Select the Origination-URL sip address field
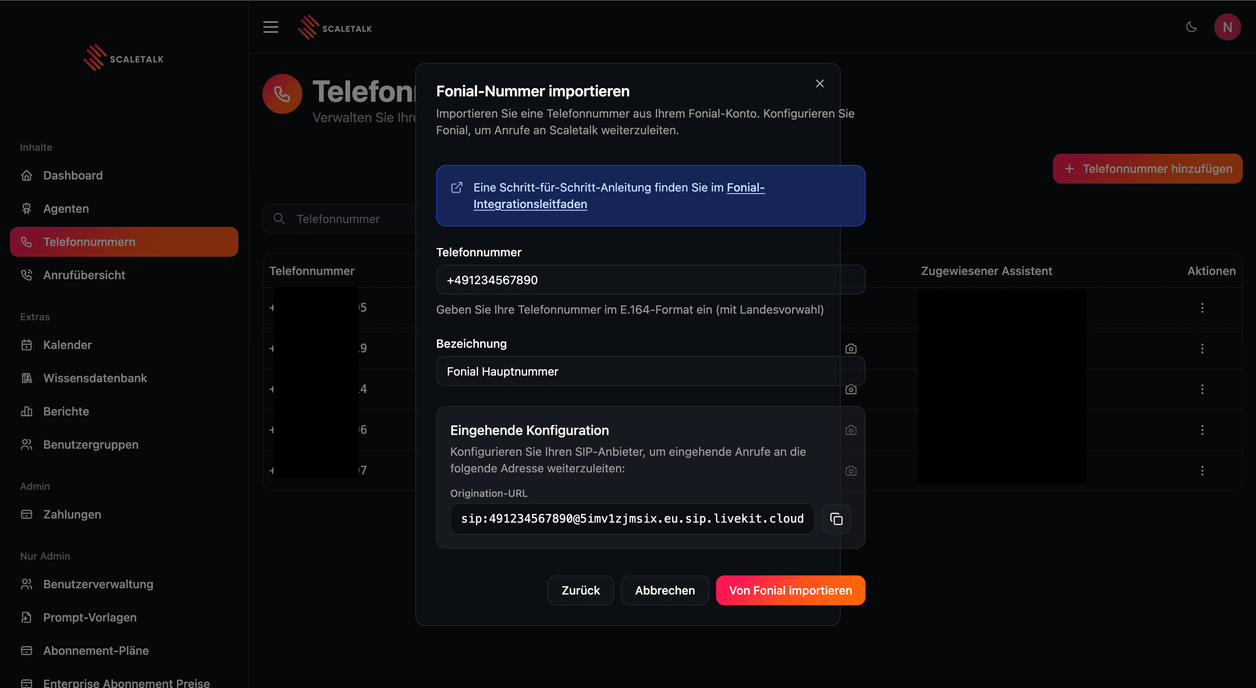The height and width of the screenshot is (688, 1256). tap(632, 519)
